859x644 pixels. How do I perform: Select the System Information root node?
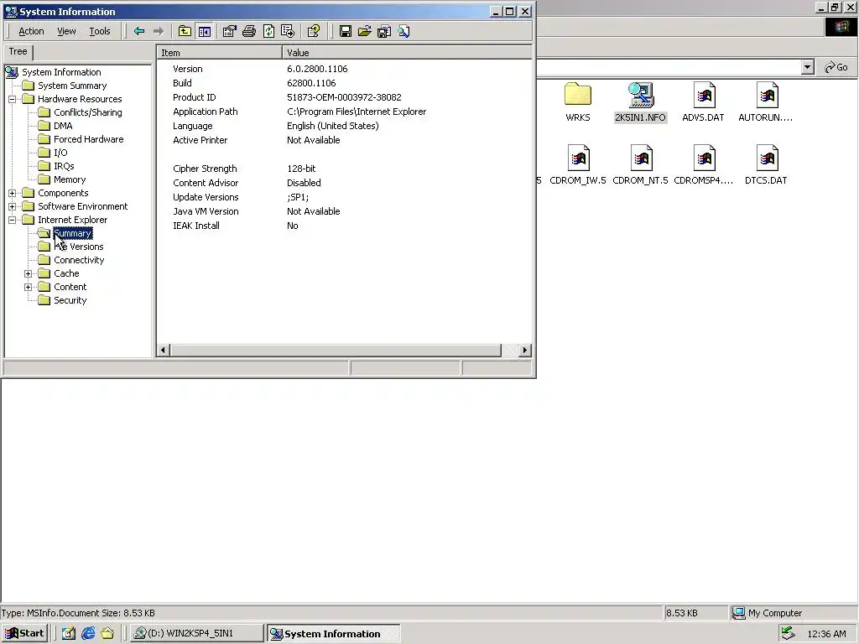click(x=61, y=72)
